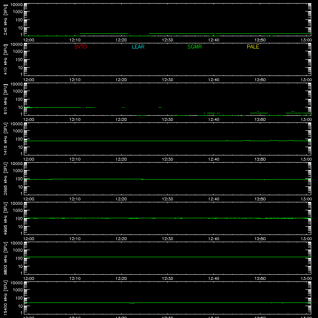Screen dimensions: 318x318
Task: Click the 1000 tick label on 410 MHz axis
Action: [x=18, y=51]
